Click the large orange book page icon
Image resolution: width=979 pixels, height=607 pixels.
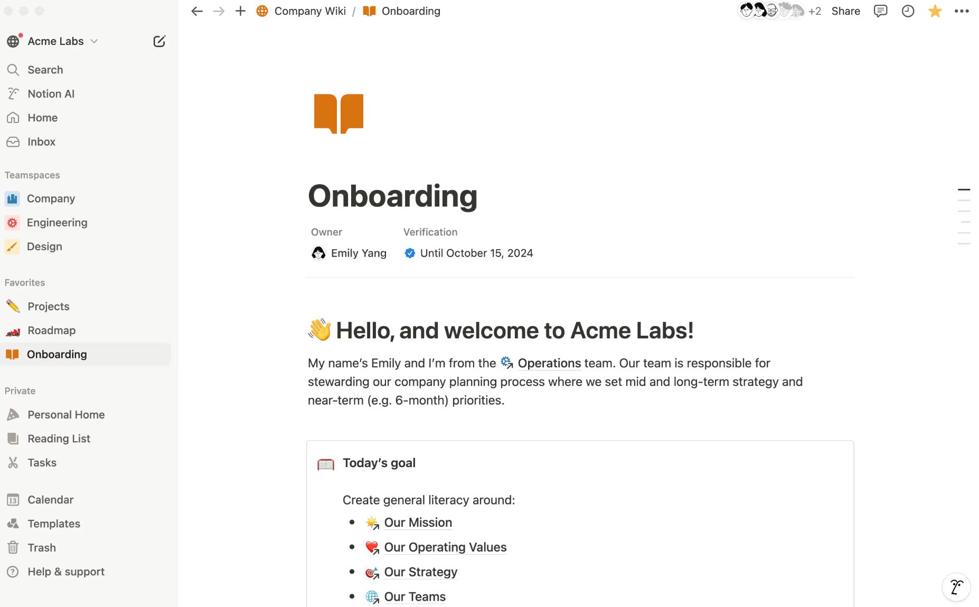coord(338,113)
